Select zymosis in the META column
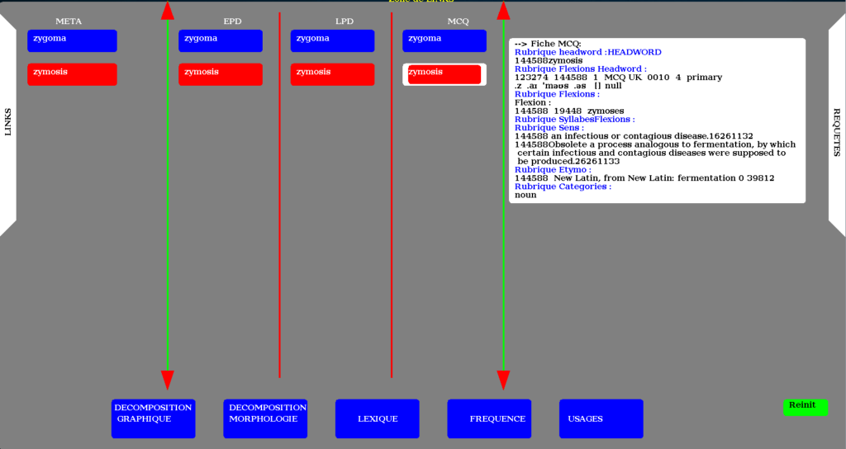 coord(73,74)
